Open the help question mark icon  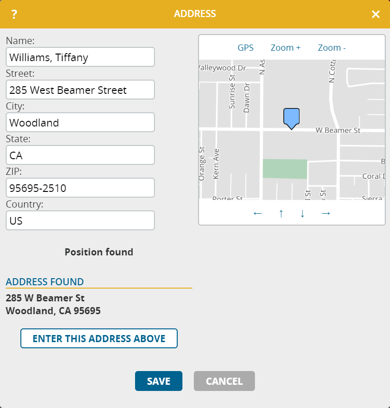14,14
